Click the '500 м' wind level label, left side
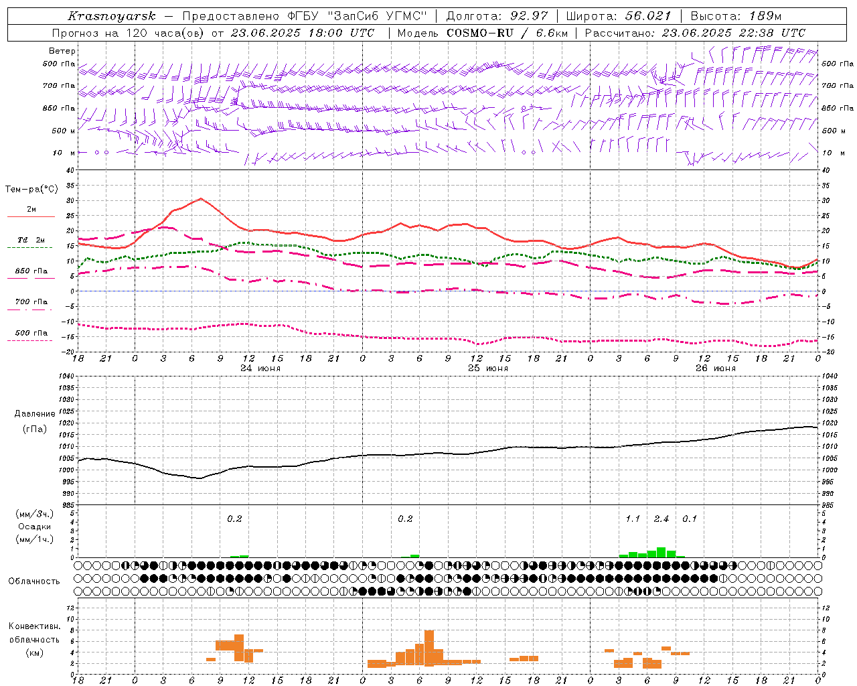The image size is (857, 686). 64,131
